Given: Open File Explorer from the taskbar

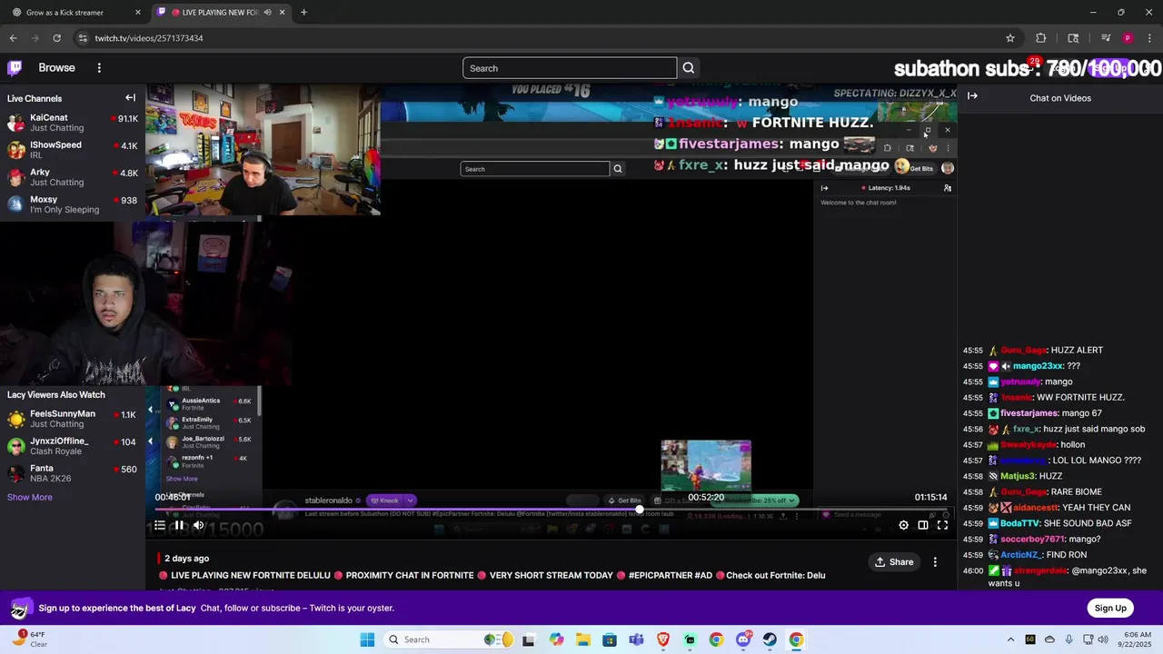Looking at the screenshot, I should coord(582,639).
